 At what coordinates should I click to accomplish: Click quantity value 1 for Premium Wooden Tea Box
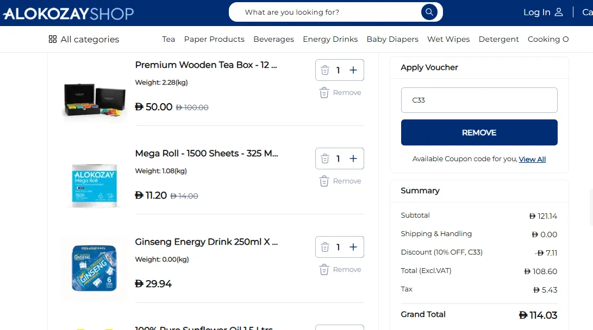click(x=338, y=70)
